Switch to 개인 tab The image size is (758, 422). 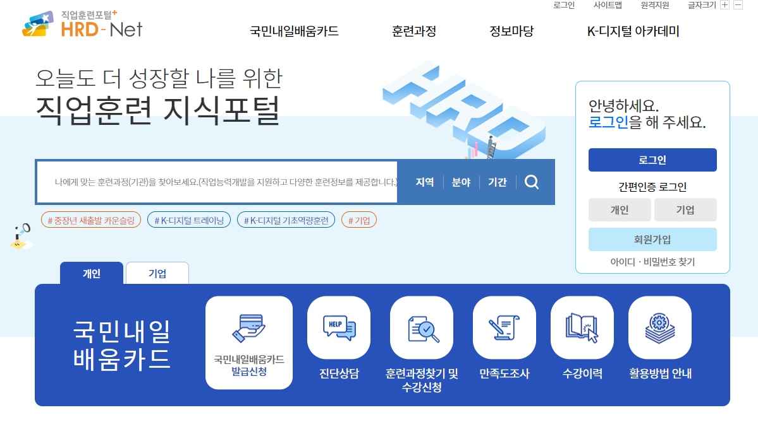(x=92, y=274)
